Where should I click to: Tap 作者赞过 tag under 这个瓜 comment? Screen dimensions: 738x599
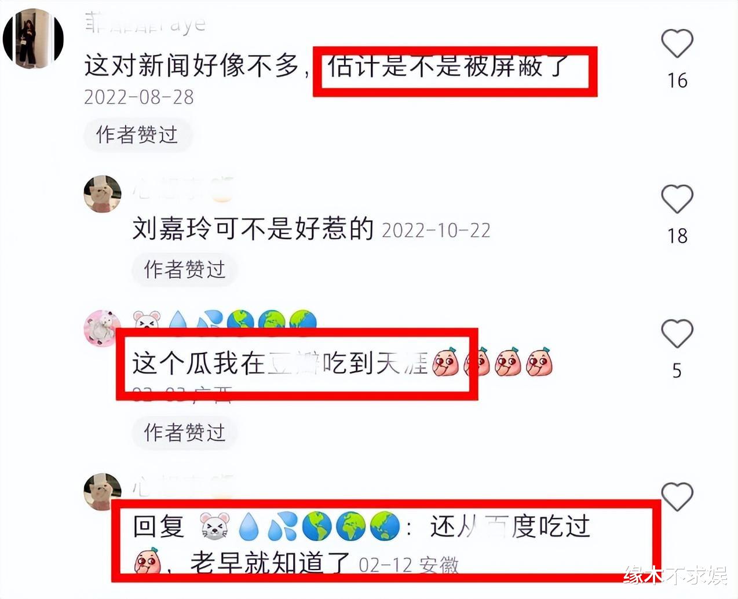coord(184,433)
